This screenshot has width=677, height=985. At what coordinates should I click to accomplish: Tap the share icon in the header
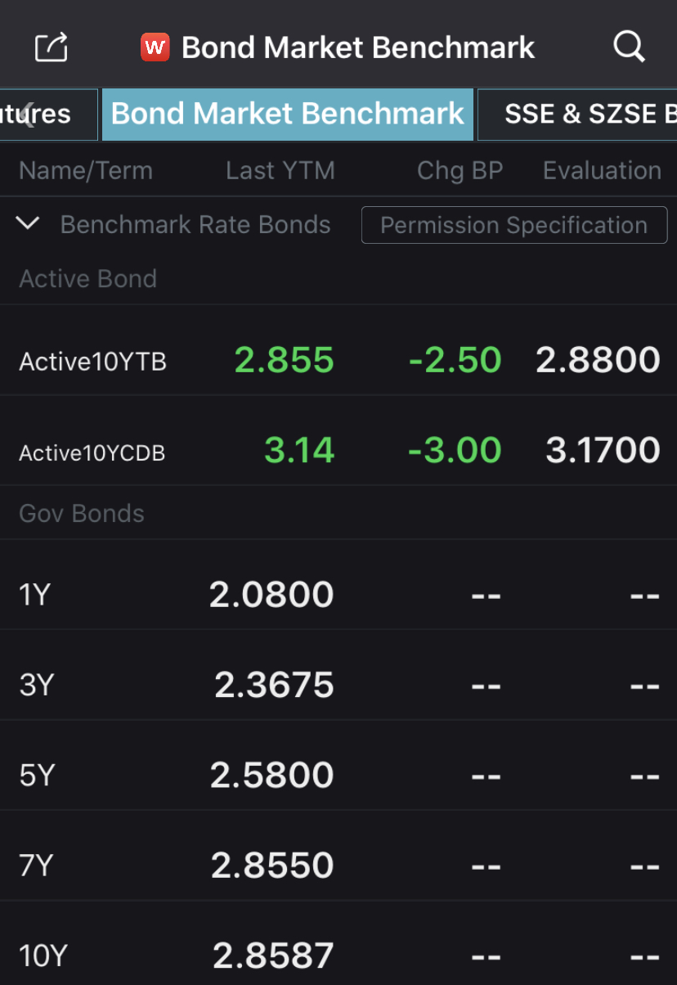click(x=51, y=47)
